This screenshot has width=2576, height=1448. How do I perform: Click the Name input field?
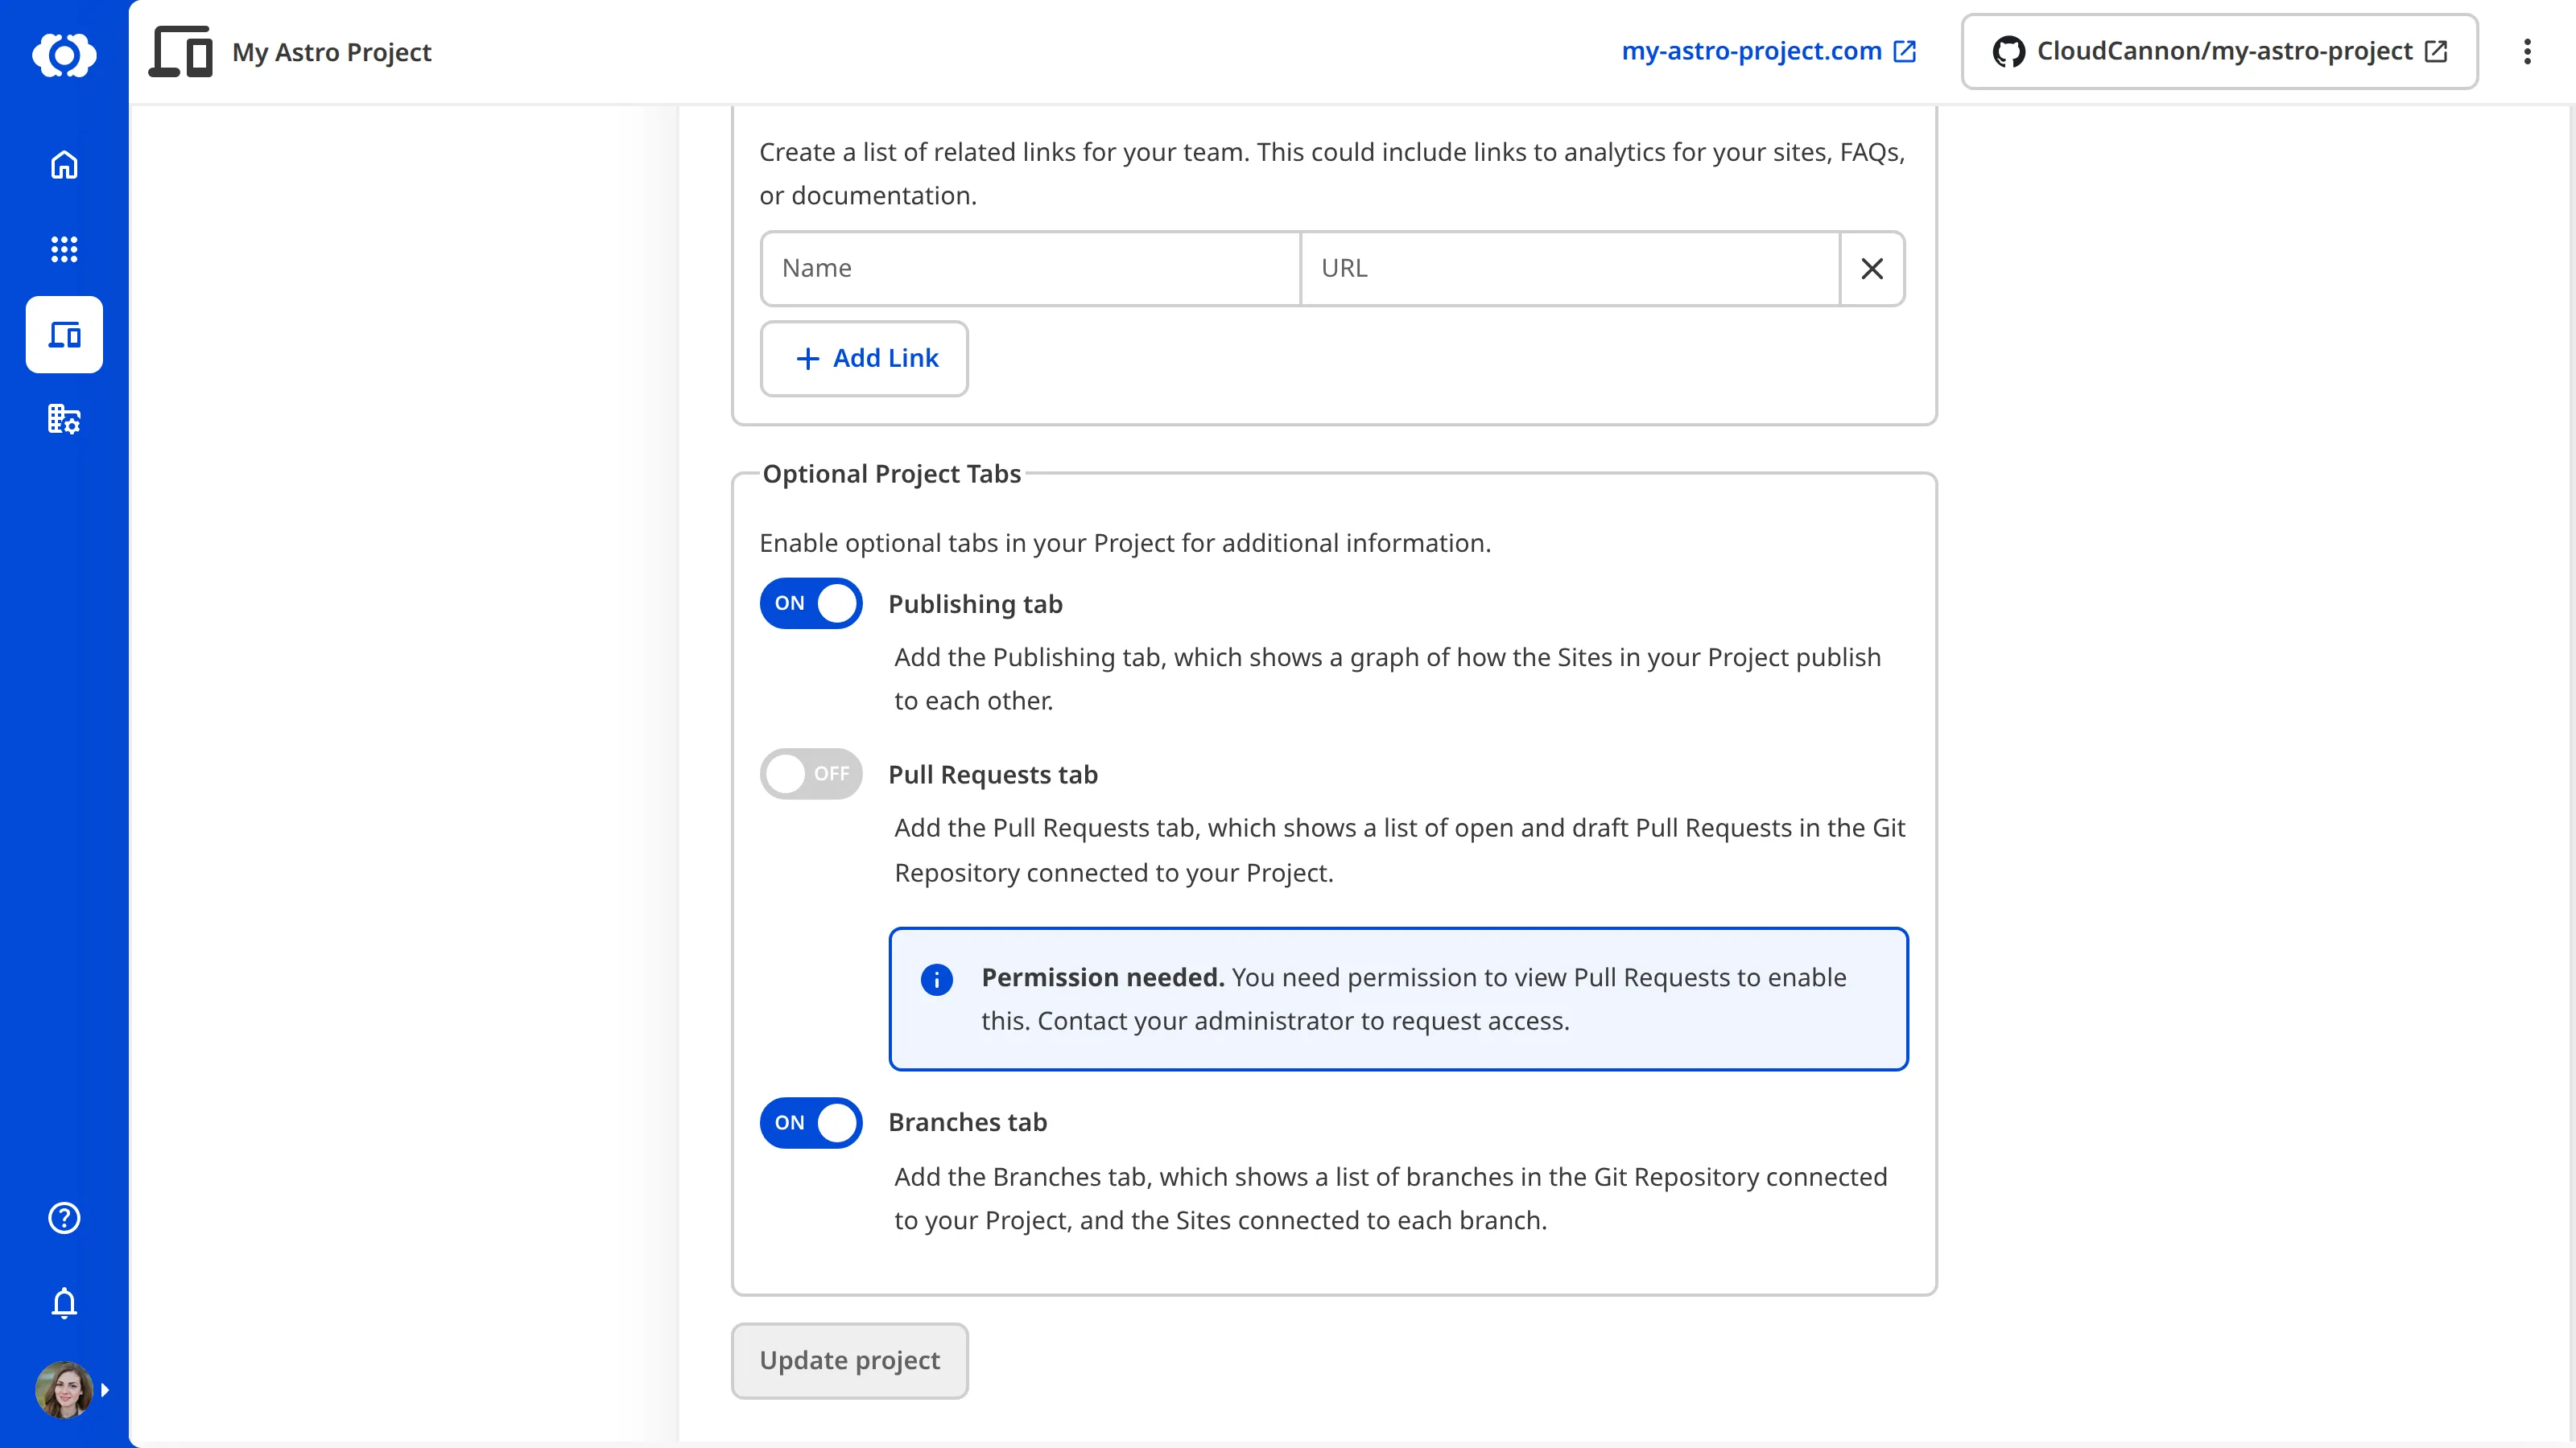pos(1030,269)
